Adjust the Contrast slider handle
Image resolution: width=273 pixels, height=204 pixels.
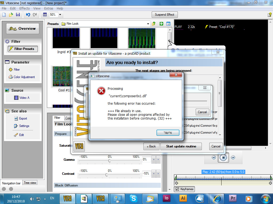[x=107, y=175]
